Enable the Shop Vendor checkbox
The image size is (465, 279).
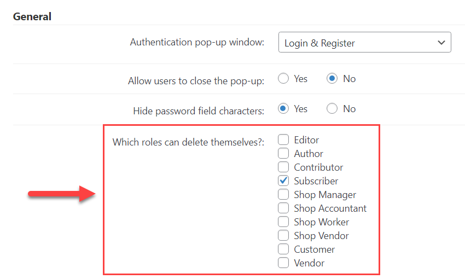[283, 235]
